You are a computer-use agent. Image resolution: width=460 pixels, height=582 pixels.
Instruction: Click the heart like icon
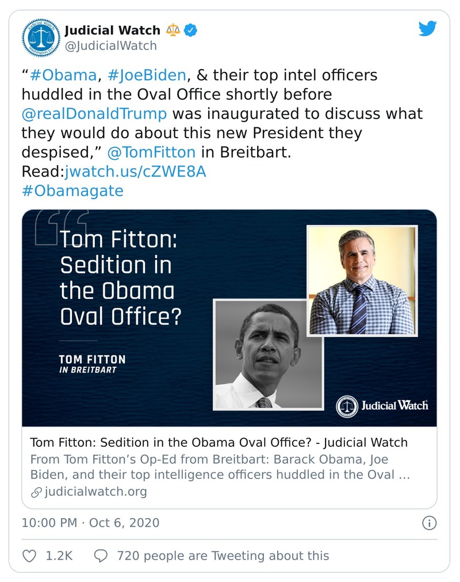click(29, 556)
